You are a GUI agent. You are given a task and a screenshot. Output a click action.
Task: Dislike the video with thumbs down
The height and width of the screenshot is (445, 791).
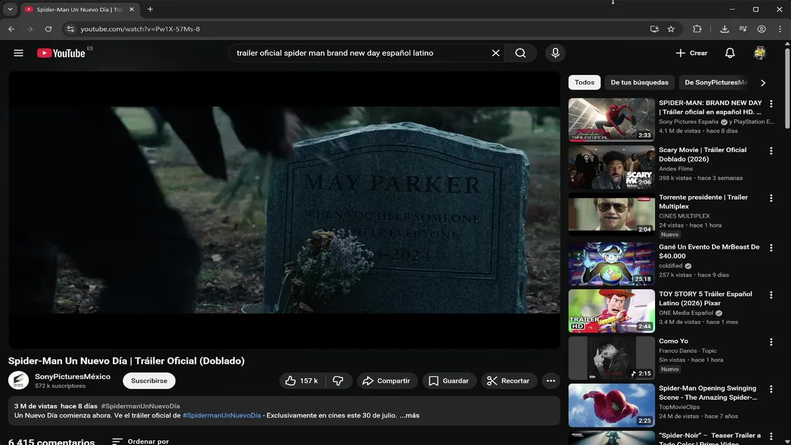pyautogui.click(x=339, y=381)
